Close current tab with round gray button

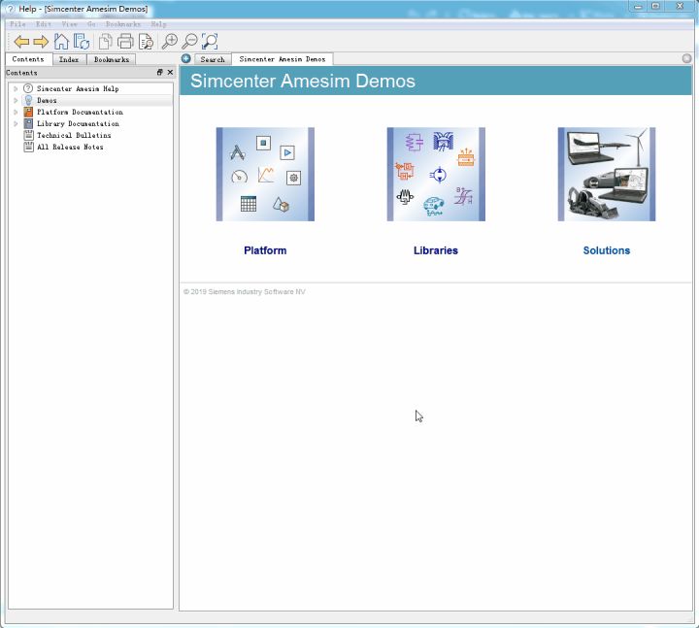tap(686, 58)
